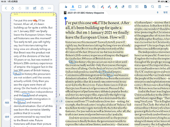Click the circled word 'Often' in the document
Viewport: 170px width, 127px height.
(x=72, y=62)
